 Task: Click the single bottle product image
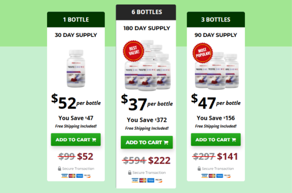(76, 69)
